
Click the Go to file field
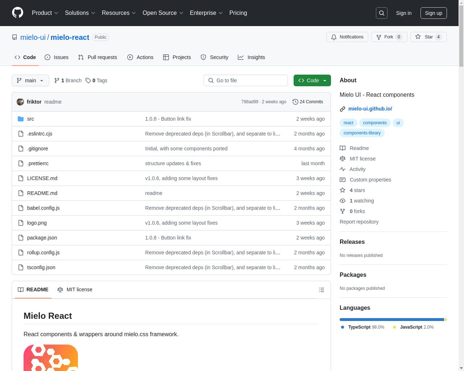click(245, 80)
